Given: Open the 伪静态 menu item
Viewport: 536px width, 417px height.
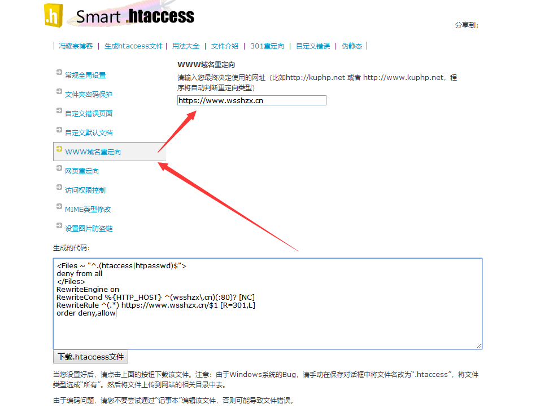Looking at the screenshot, I should point(351,46).
